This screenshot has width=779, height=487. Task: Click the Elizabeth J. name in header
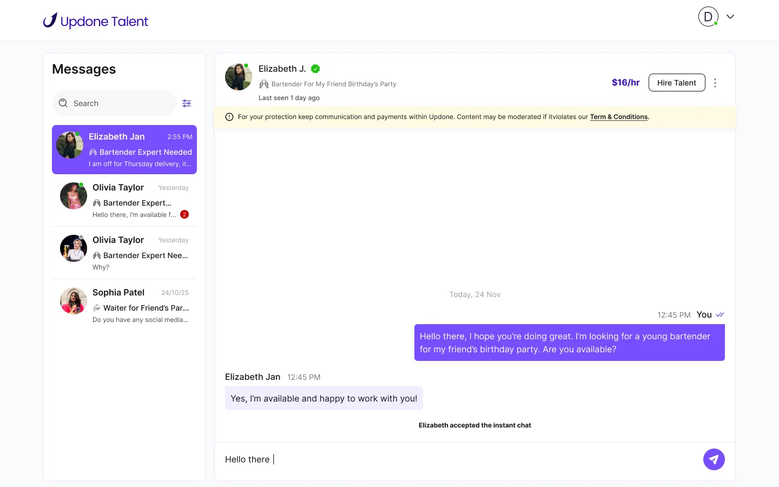282,69
